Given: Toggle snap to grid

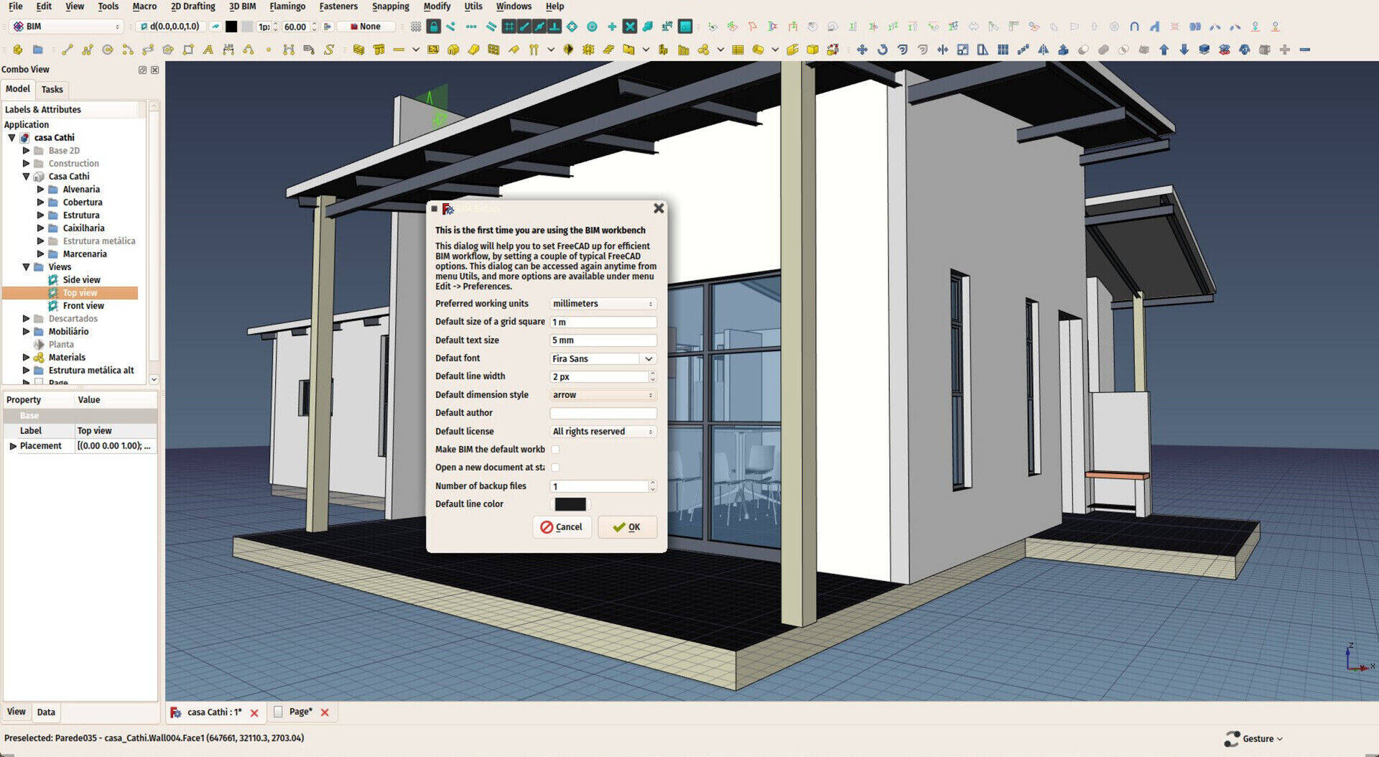Looking at the screenshot, I should click(x=509, y=27).
